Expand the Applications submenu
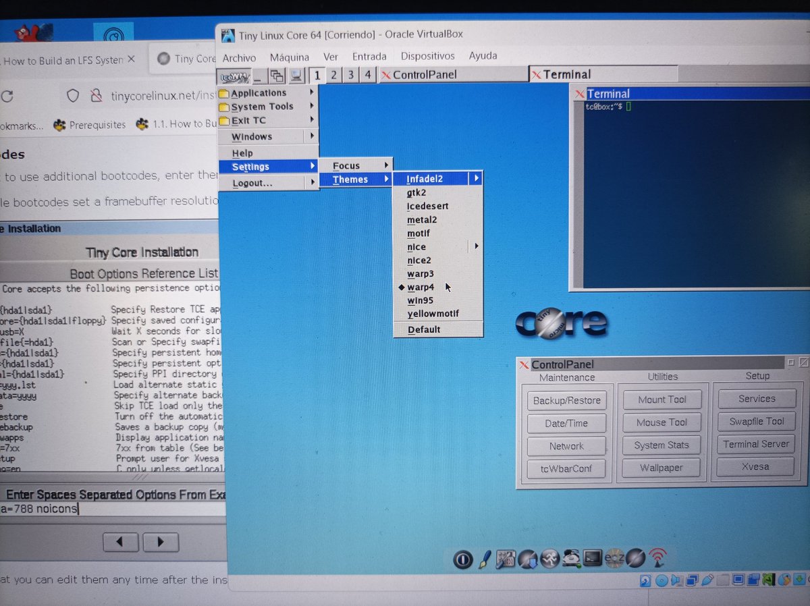The height and width of the screenshot is (606, 810). 268,93
